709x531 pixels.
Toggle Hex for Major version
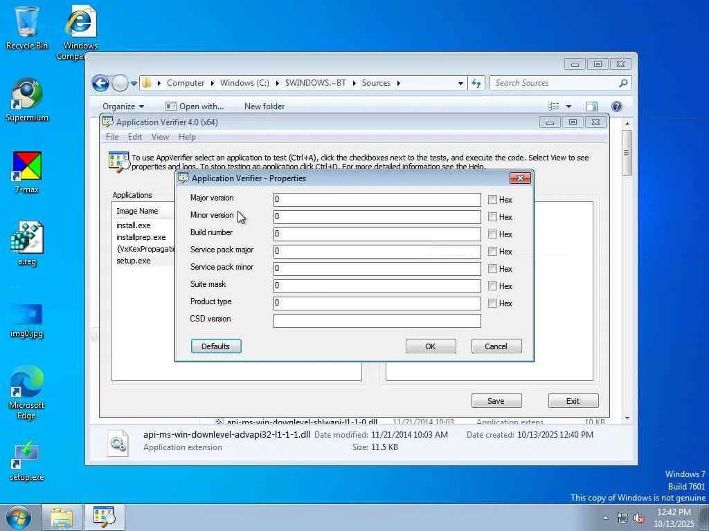tap(492, 200)
